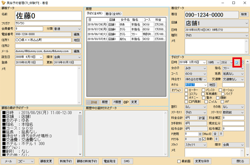Click the 詳細 button with list icon
The width and height of the screenshot is (250, 165).
coord(92,102)
